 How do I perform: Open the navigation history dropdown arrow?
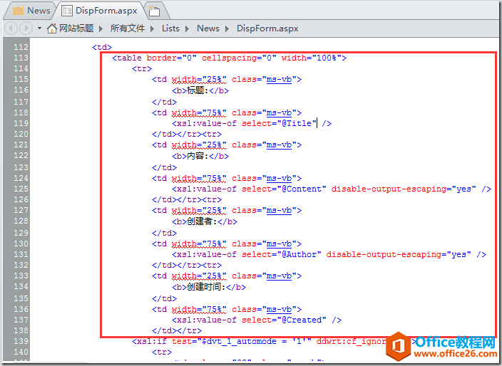[39, 28]
